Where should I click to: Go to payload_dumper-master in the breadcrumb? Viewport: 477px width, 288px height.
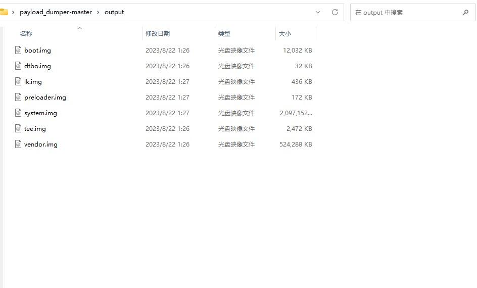click(56, 12)
